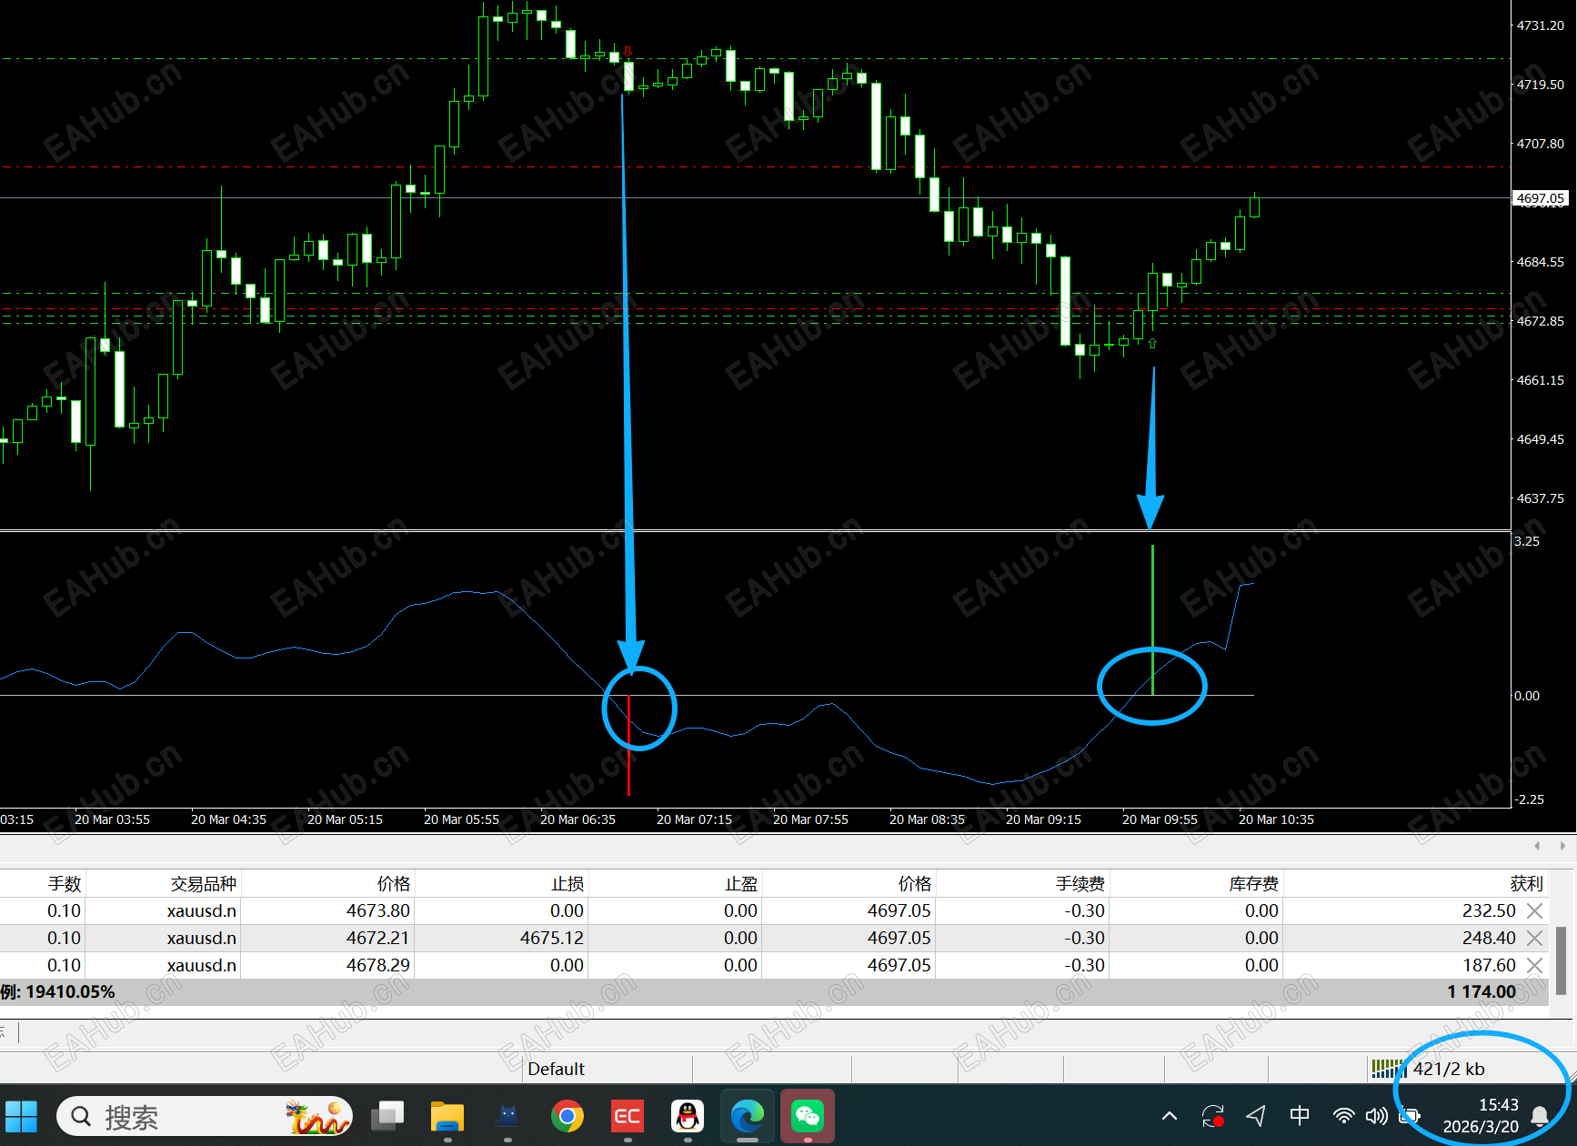The image size is (1577, 1146).
Task: Sort orders by 手数 column
Action: tap(65, 884)
